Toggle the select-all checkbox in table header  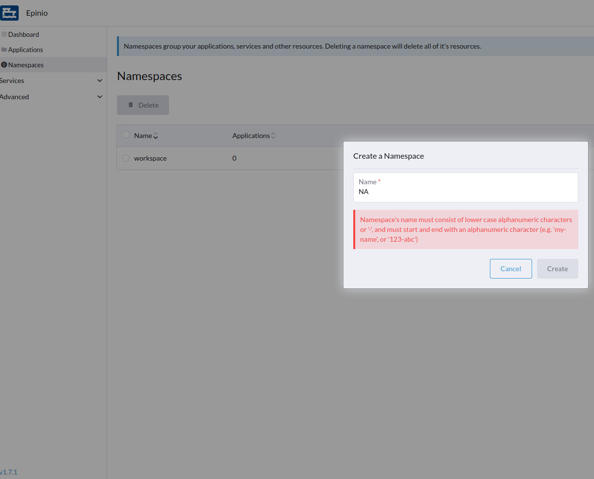[x=126, y=135]
